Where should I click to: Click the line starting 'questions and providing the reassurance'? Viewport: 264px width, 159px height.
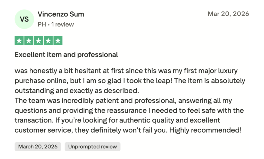click(129, 110)
